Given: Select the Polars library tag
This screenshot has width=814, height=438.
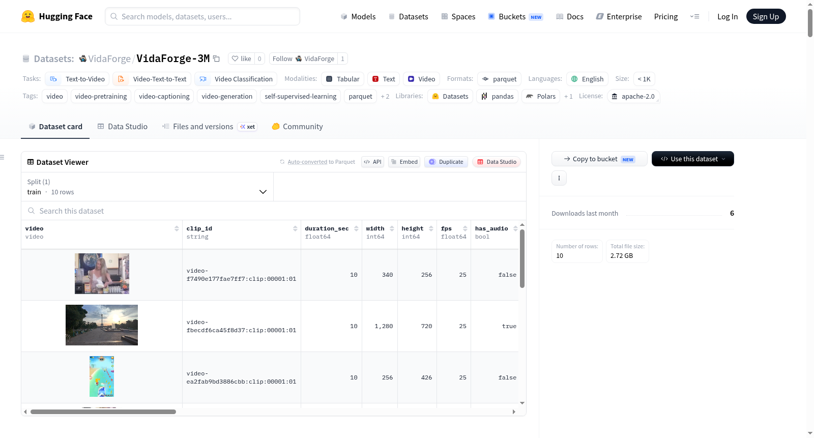Looking at the screenshot, I should click(541, 96).
